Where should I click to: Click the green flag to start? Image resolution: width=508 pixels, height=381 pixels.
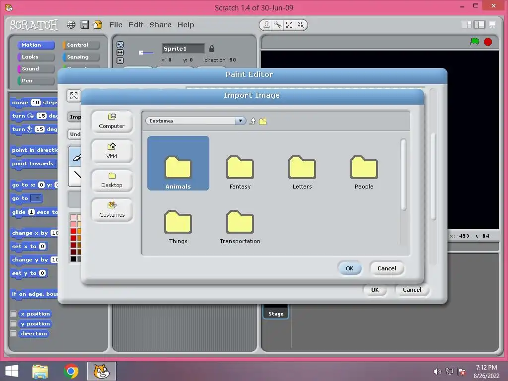pyautogui.click(x=475, y=42)
